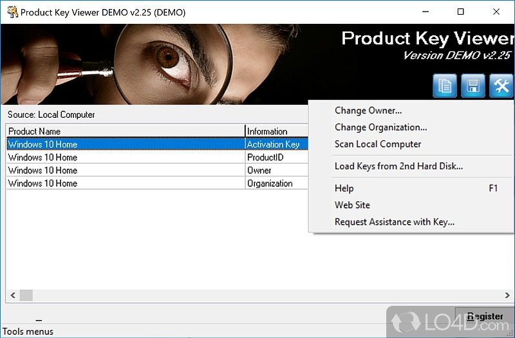The height and width of the screenshot is (338, 515).
Task: Maximize the Product Key Viewer window
Action: (460, 12)
